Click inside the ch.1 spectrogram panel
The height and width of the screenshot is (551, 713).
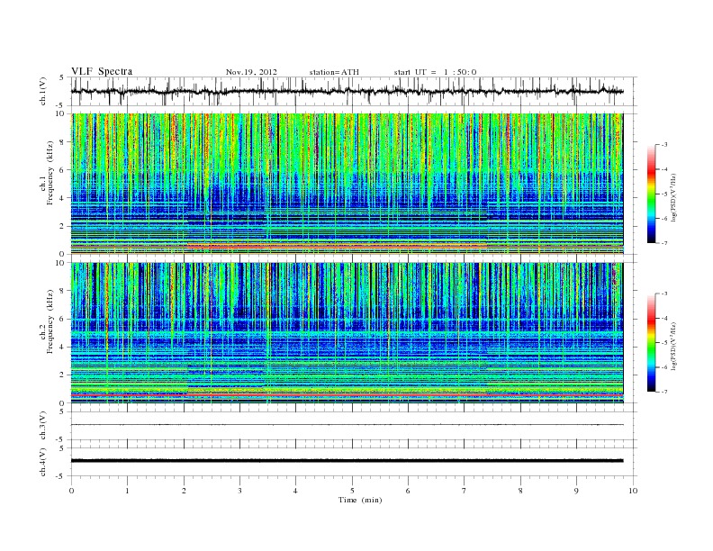click(x=347, y=184)
